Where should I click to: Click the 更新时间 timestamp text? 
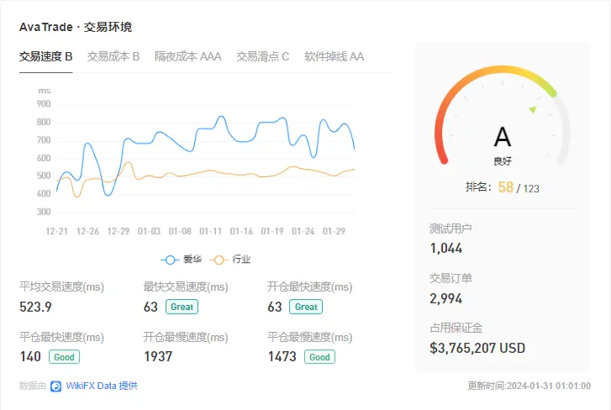pyautogui.click(x=529, y=386)
